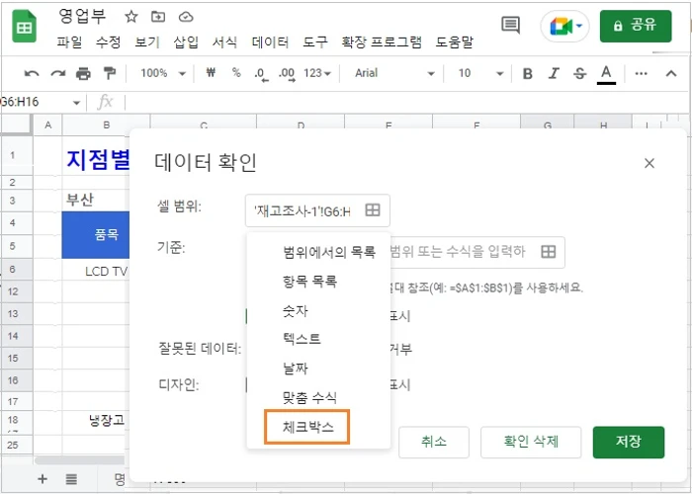Decrease decimal places
Viewport: 692px width, 494px height.
click(261, 74)
